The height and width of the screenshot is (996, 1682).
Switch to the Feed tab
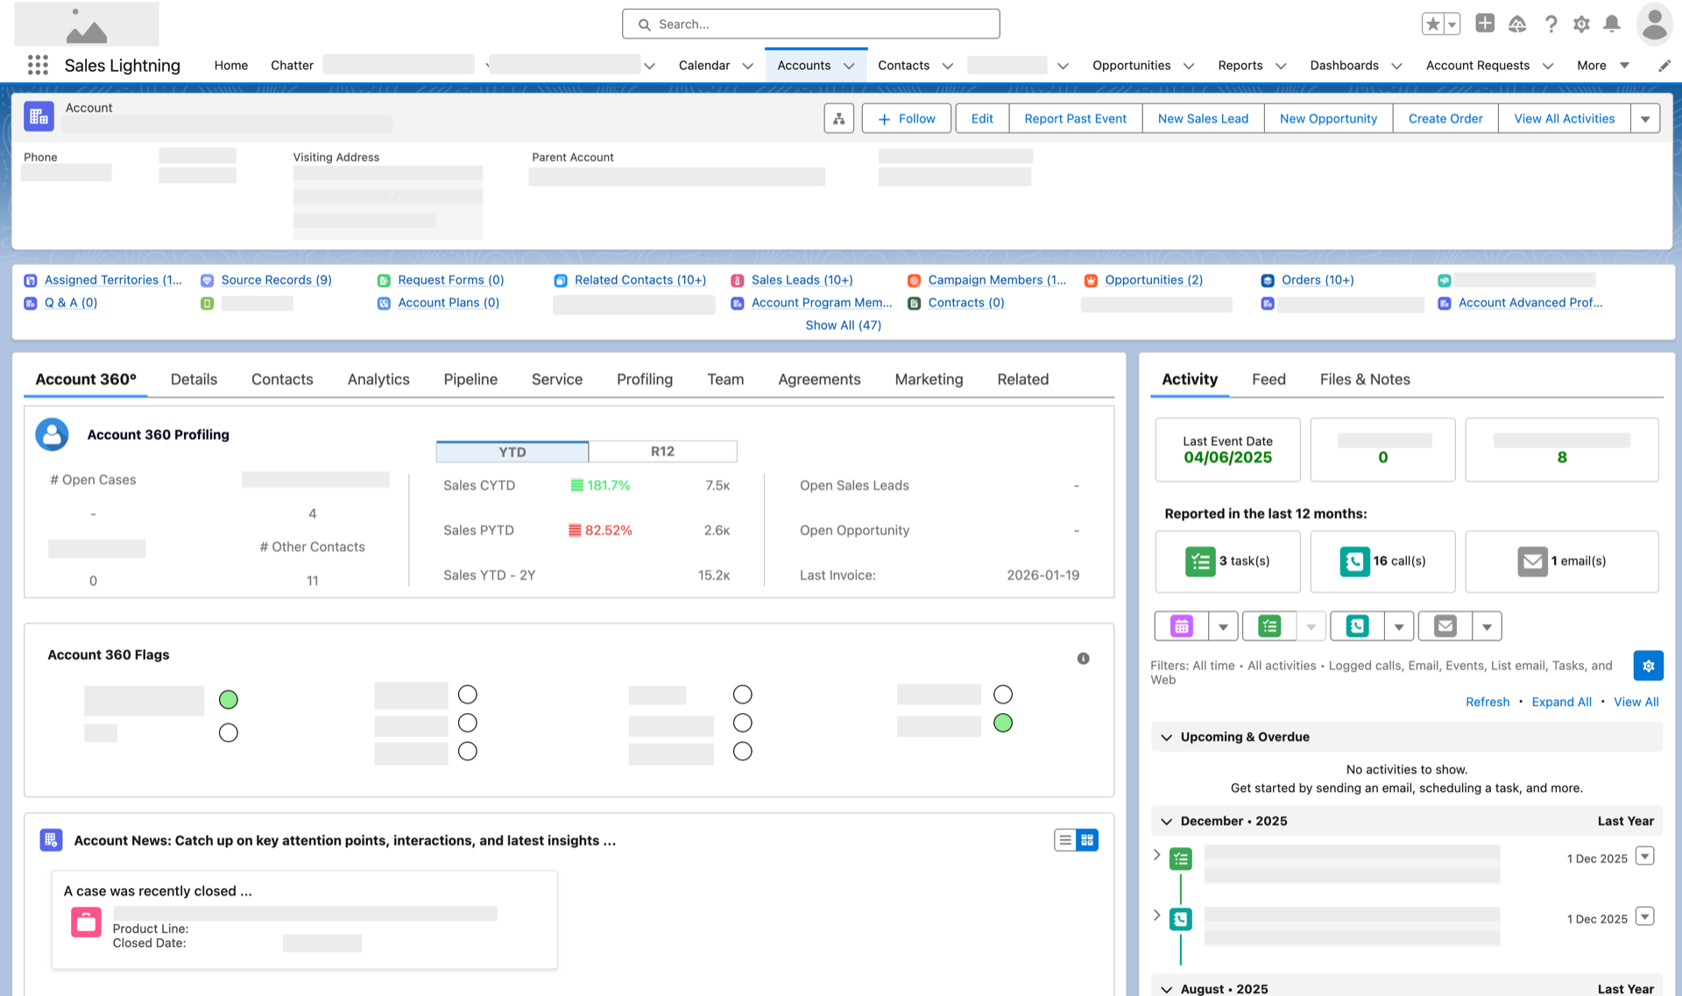[1269, 379]
